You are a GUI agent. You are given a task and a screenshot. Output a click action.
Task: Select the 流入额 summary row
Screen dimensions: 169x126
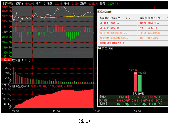click(x=133, y=100)
